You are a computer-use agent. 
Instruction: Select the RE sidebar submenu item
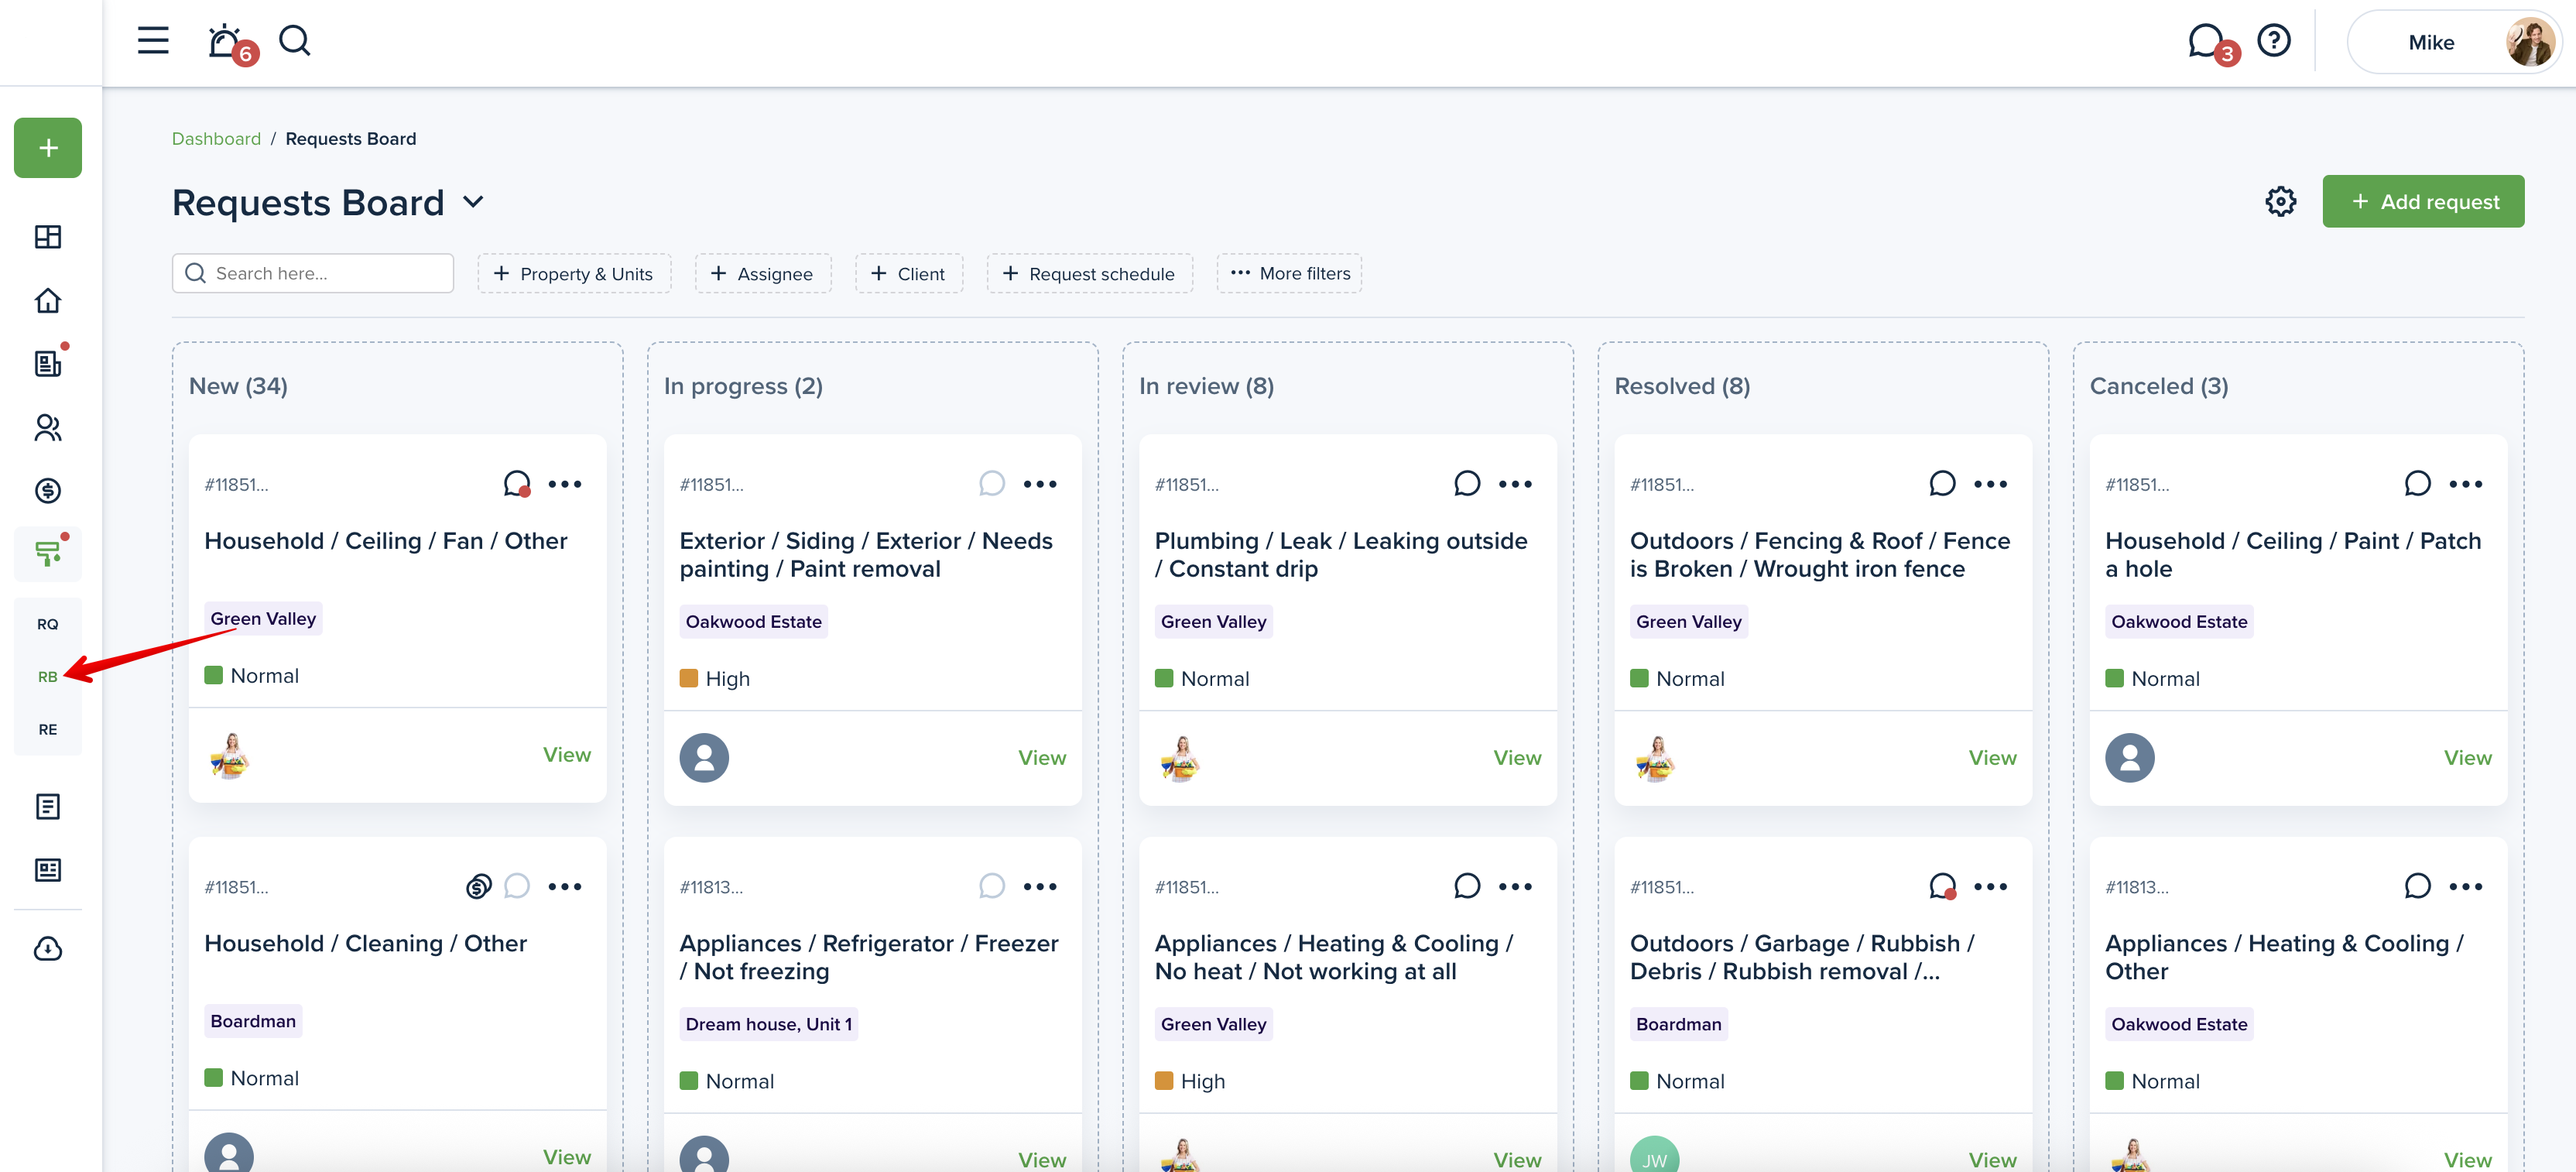tap(48, 729)
